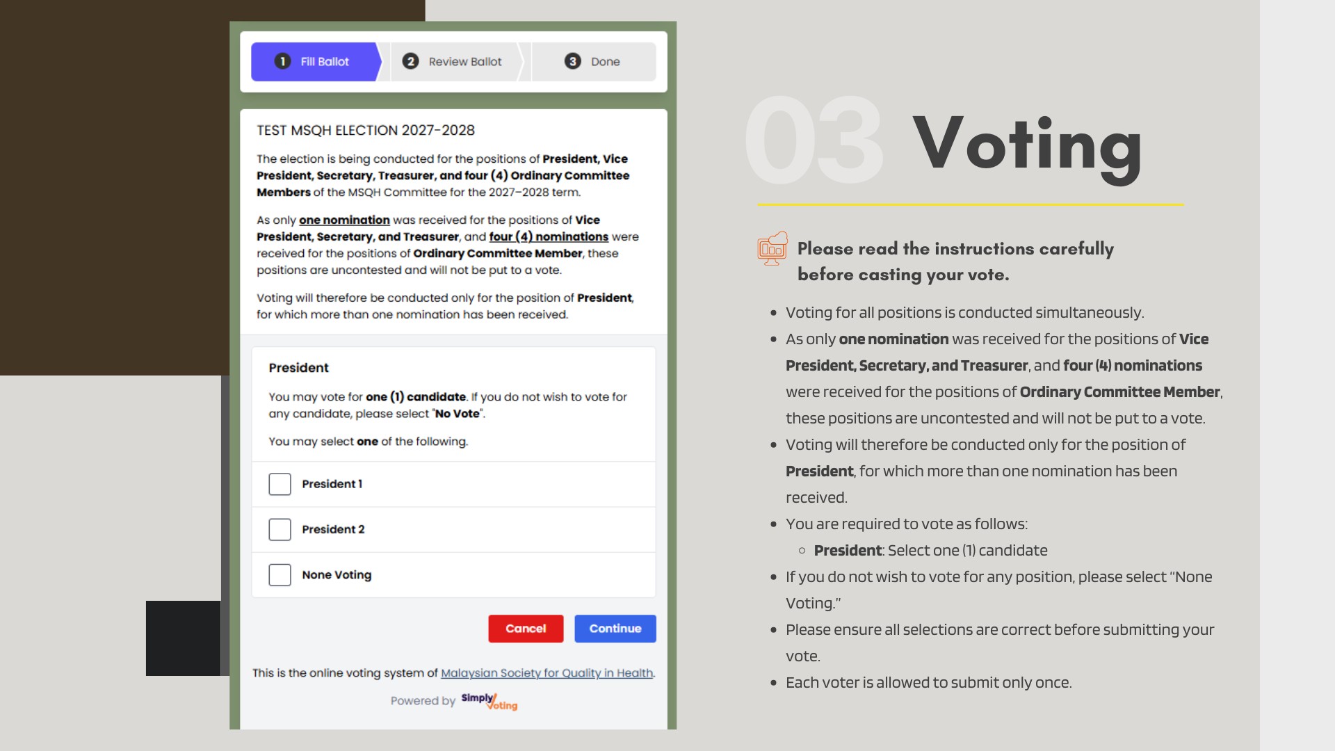Click the step 2 number badge
Image resolution: width=1335 pixels, height=751 pixels.
coord(410,61)
